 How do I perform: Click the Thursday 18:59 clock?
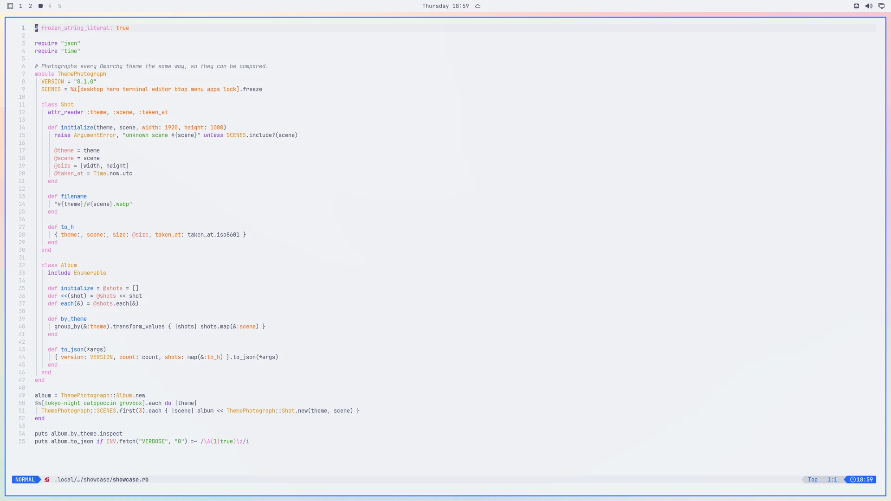pyautogui.click(x=445, y=6)
